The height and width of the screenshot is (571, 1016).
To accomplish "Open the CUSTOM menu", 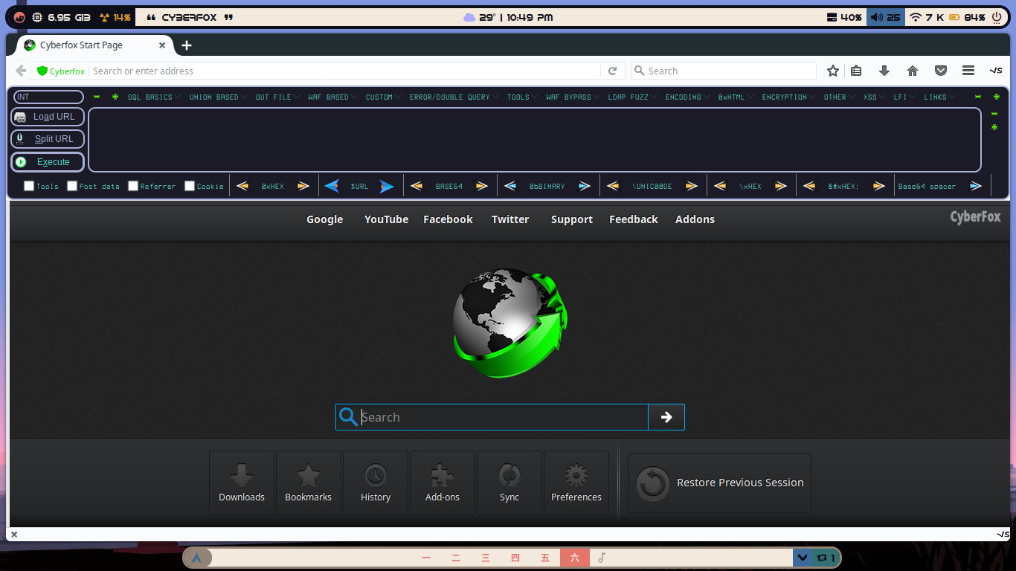I will [383, 97].
